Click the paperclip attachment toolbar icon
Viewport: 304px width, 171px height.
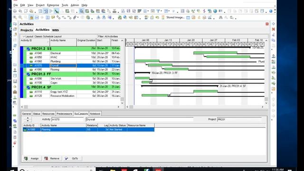pos(75,18)
